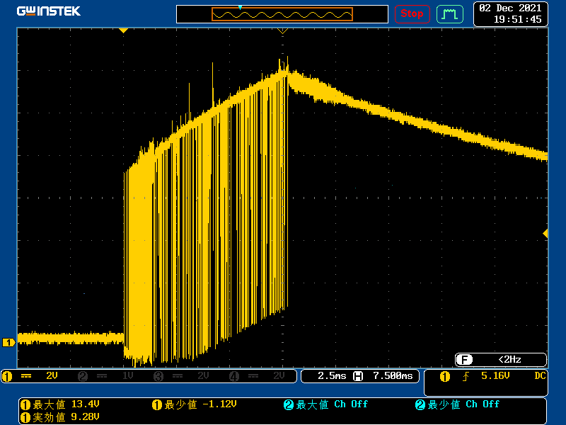Click the channel 4 scale value 2V

tap(279, 376)
